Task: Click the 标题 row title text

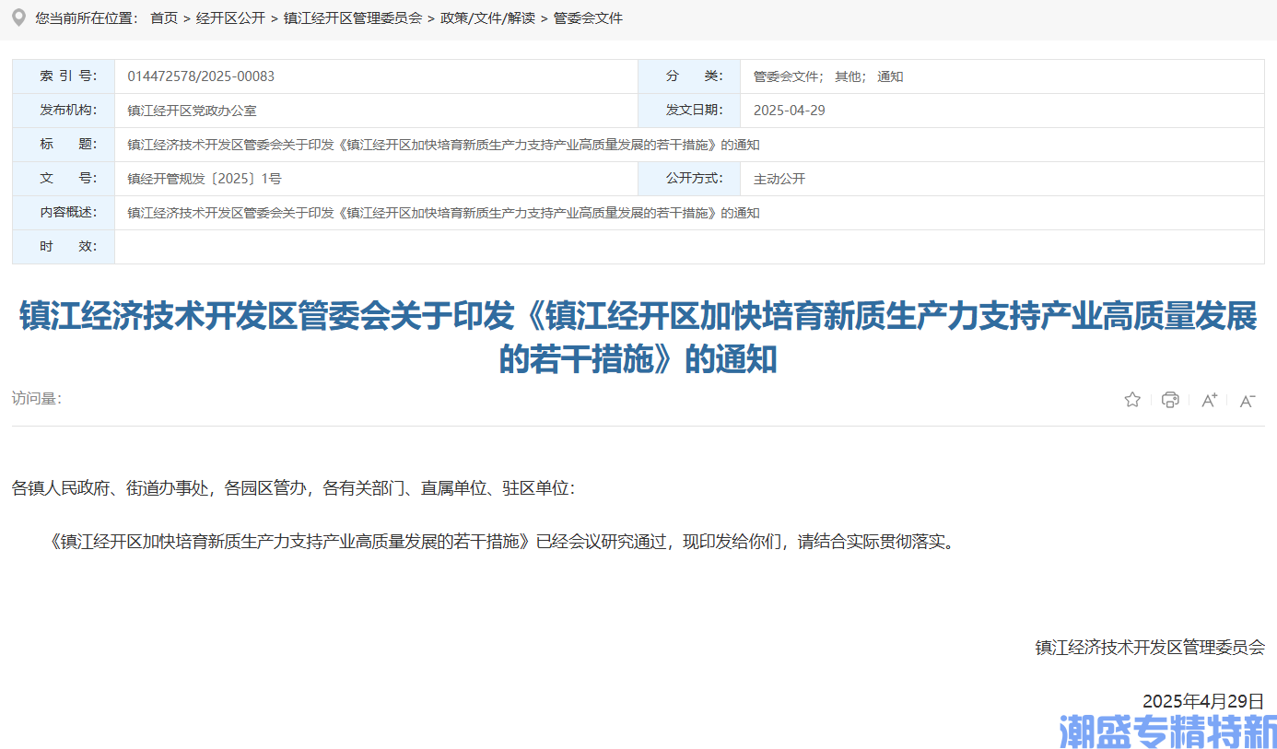Action: (443, 145)
